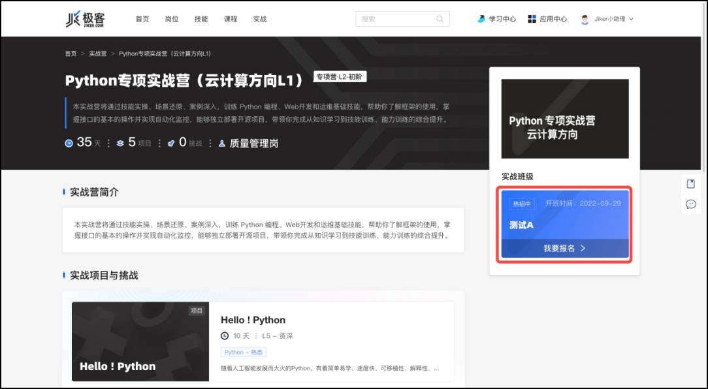
Task: Click the Jiker 极客 logo
Action: pyautogui.click(x=86, y=19)
